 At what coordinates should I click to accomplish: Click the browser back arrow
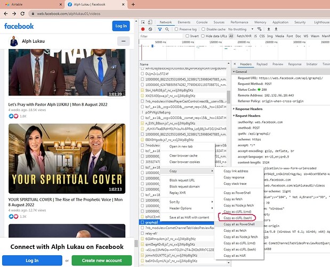[x=6, y=14]
